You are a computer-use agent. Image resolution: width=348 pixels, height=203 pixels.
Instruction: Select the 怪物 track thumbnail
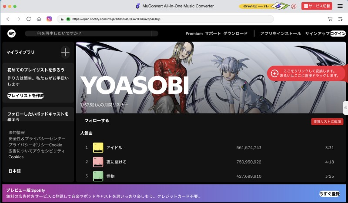pyautogui.click(x=98, y=176)
